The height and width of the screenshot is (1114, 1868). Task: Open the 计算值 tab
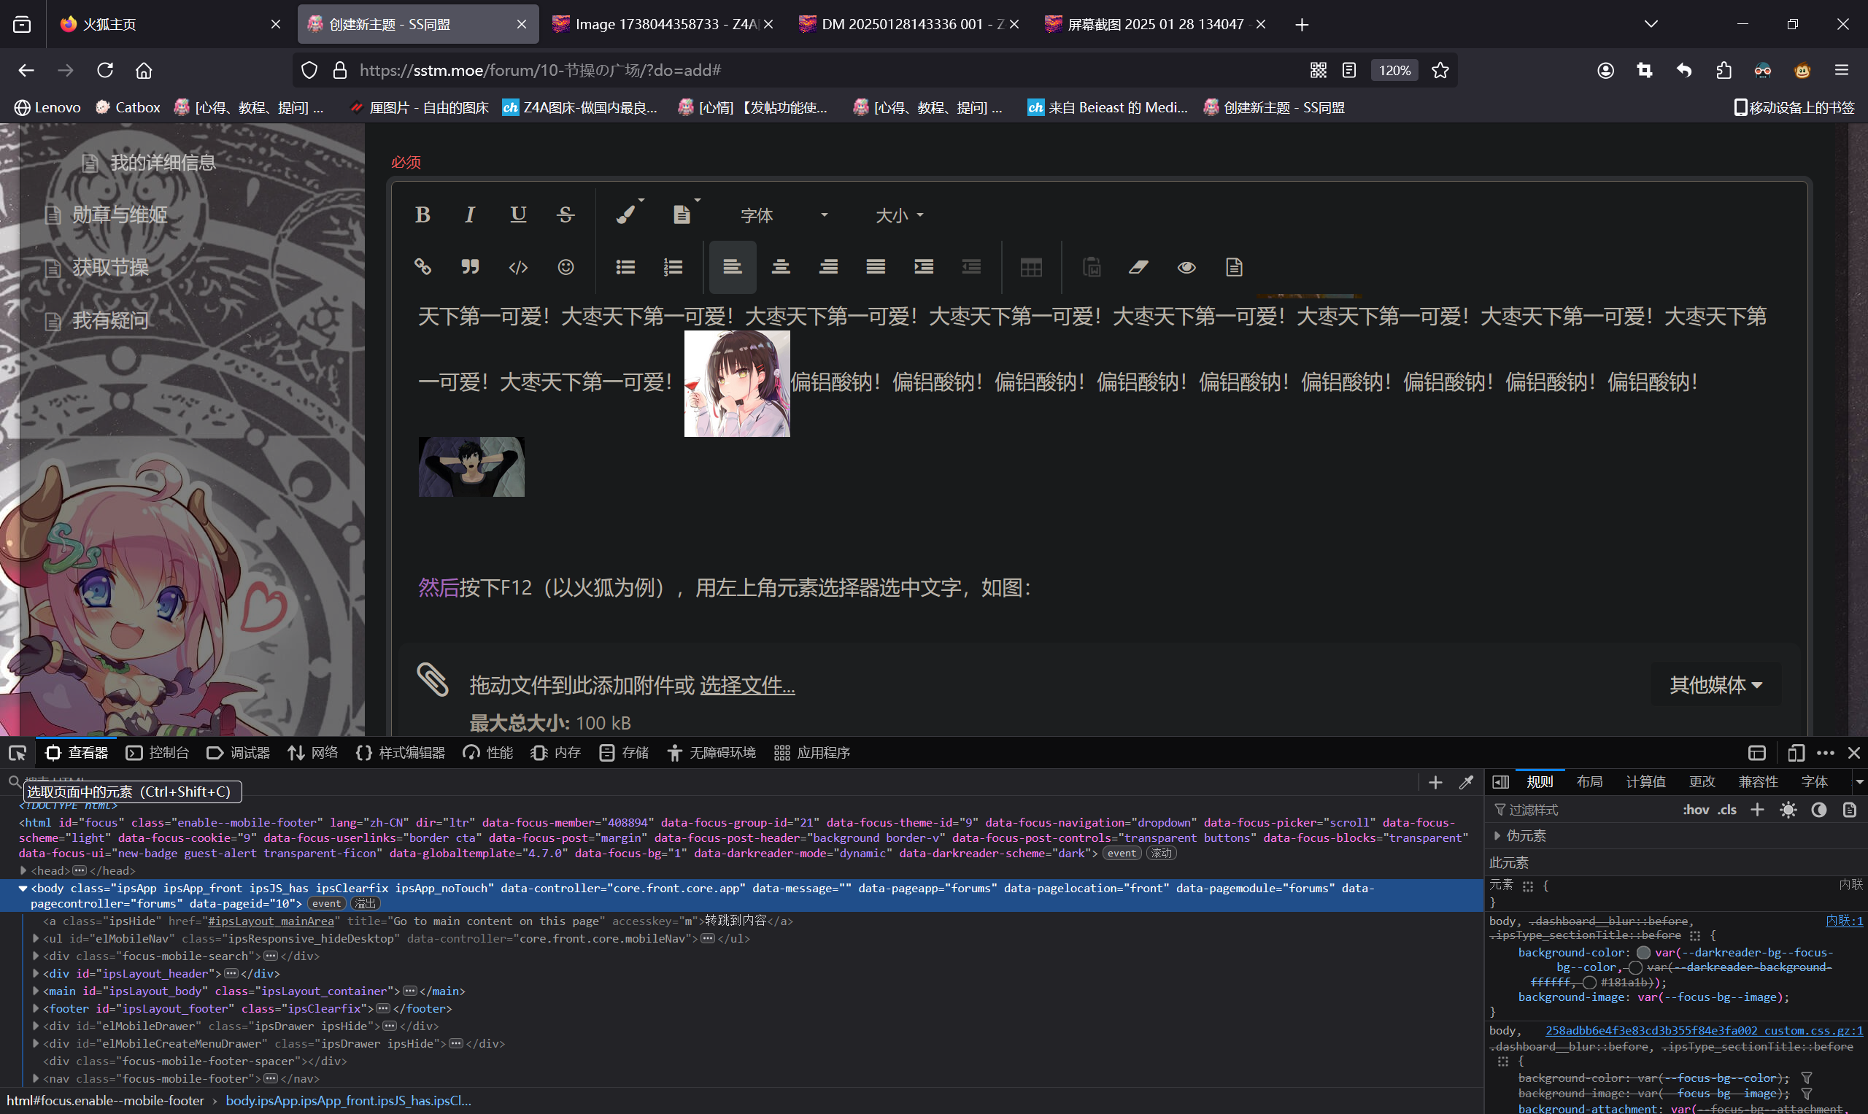(1645, 782)
